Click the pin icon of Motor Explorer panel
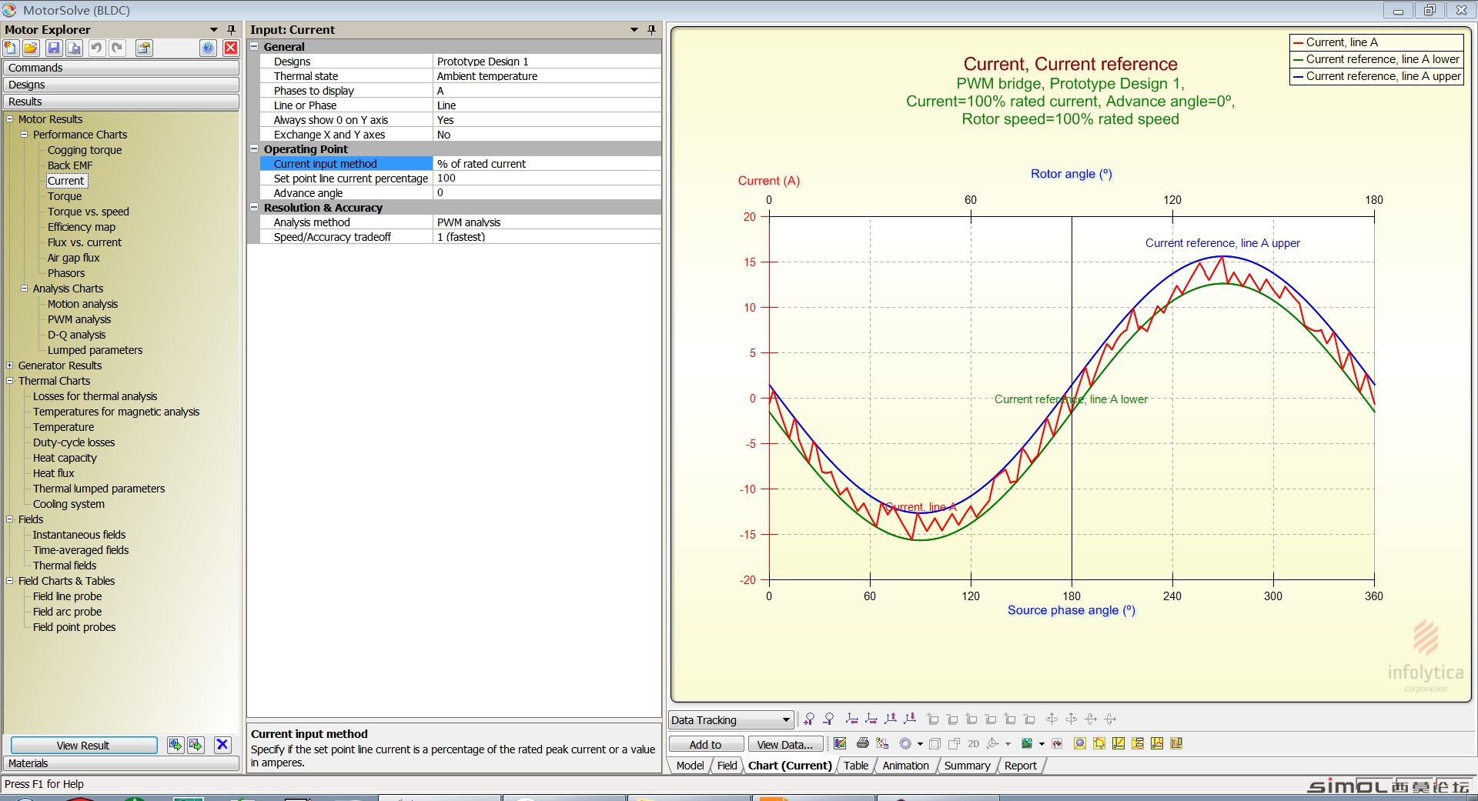The image size is (1478, 801). tap(231, 29)
